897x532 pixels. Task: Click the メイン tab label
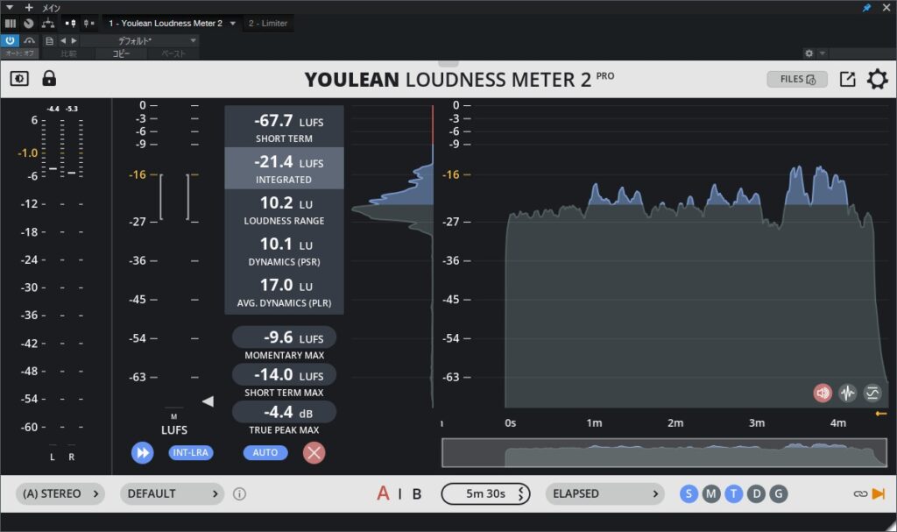[x=51, y=8]
